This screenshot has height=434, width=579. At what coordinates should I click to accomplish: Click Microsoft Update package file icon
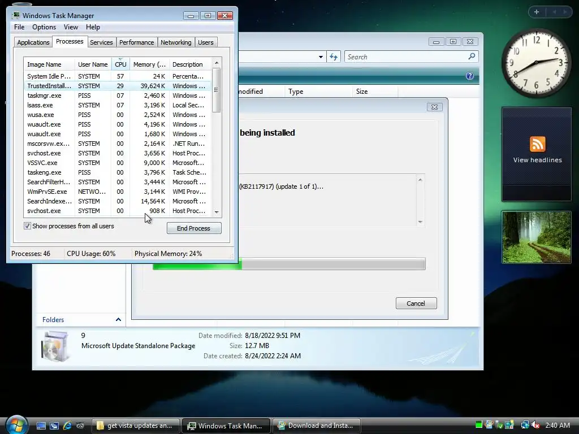coord(55,346)
